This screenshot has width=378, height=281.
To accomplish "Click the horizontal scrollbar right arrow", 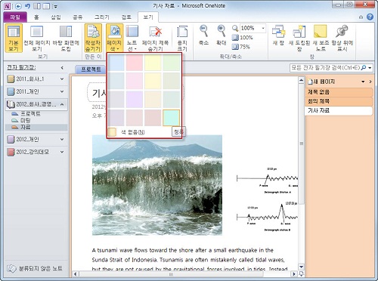I will point(293,273).
